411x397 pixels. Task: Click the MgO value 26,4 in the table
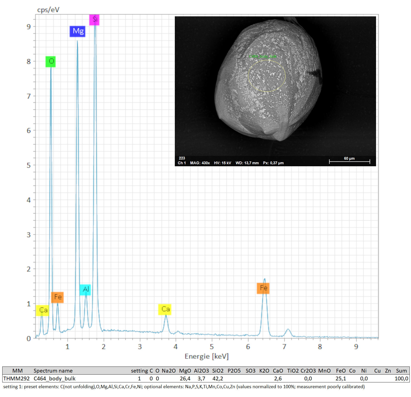click(185, 378)
